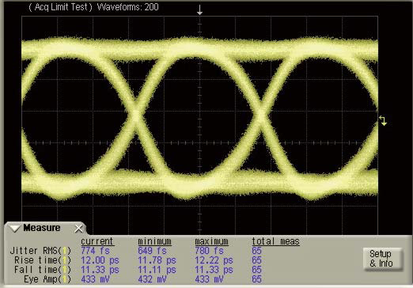Click the Setup & Info button
This screenshot has height=288, width=413.
tap(382, 259)
